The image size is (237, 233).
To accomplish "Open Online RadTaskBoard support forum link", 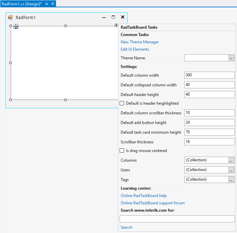I will [x=153, y=203].
